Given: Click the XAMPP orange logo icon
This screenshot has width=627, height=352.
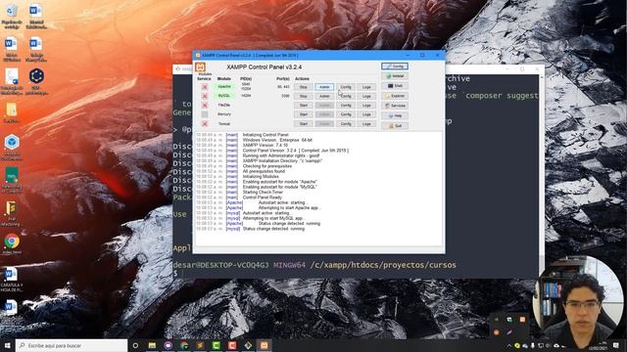Looking at the screenshot, I should tap(200, 67).
